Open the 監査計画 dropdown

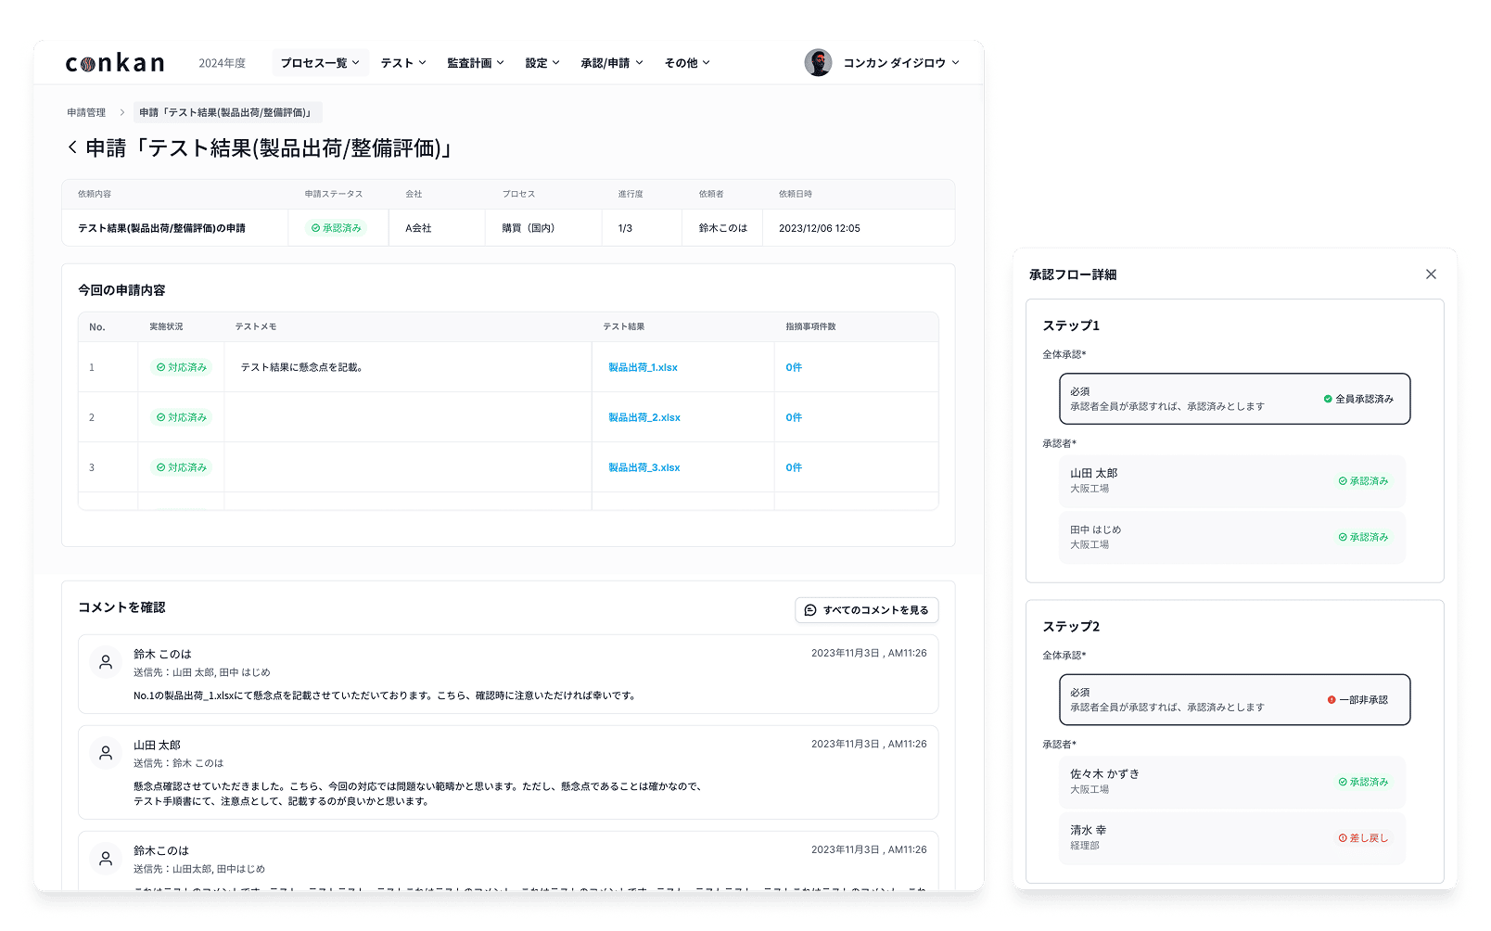[x=476, y=63]
